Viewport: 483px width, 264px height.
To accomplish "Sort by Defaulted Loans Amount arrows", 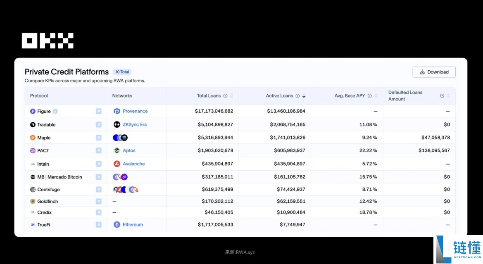I will tap(448, 96).
